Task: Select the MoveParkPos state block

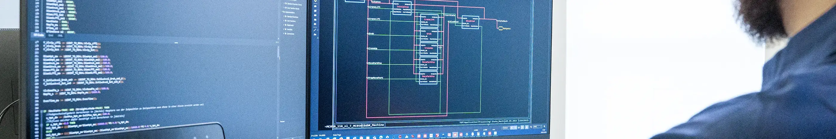Action: (x=428, y=63)
